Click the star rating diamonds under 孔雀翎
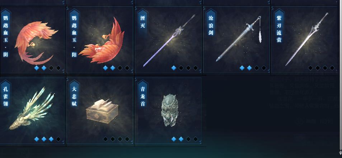The image size is (342, 158). click(47, 139)
